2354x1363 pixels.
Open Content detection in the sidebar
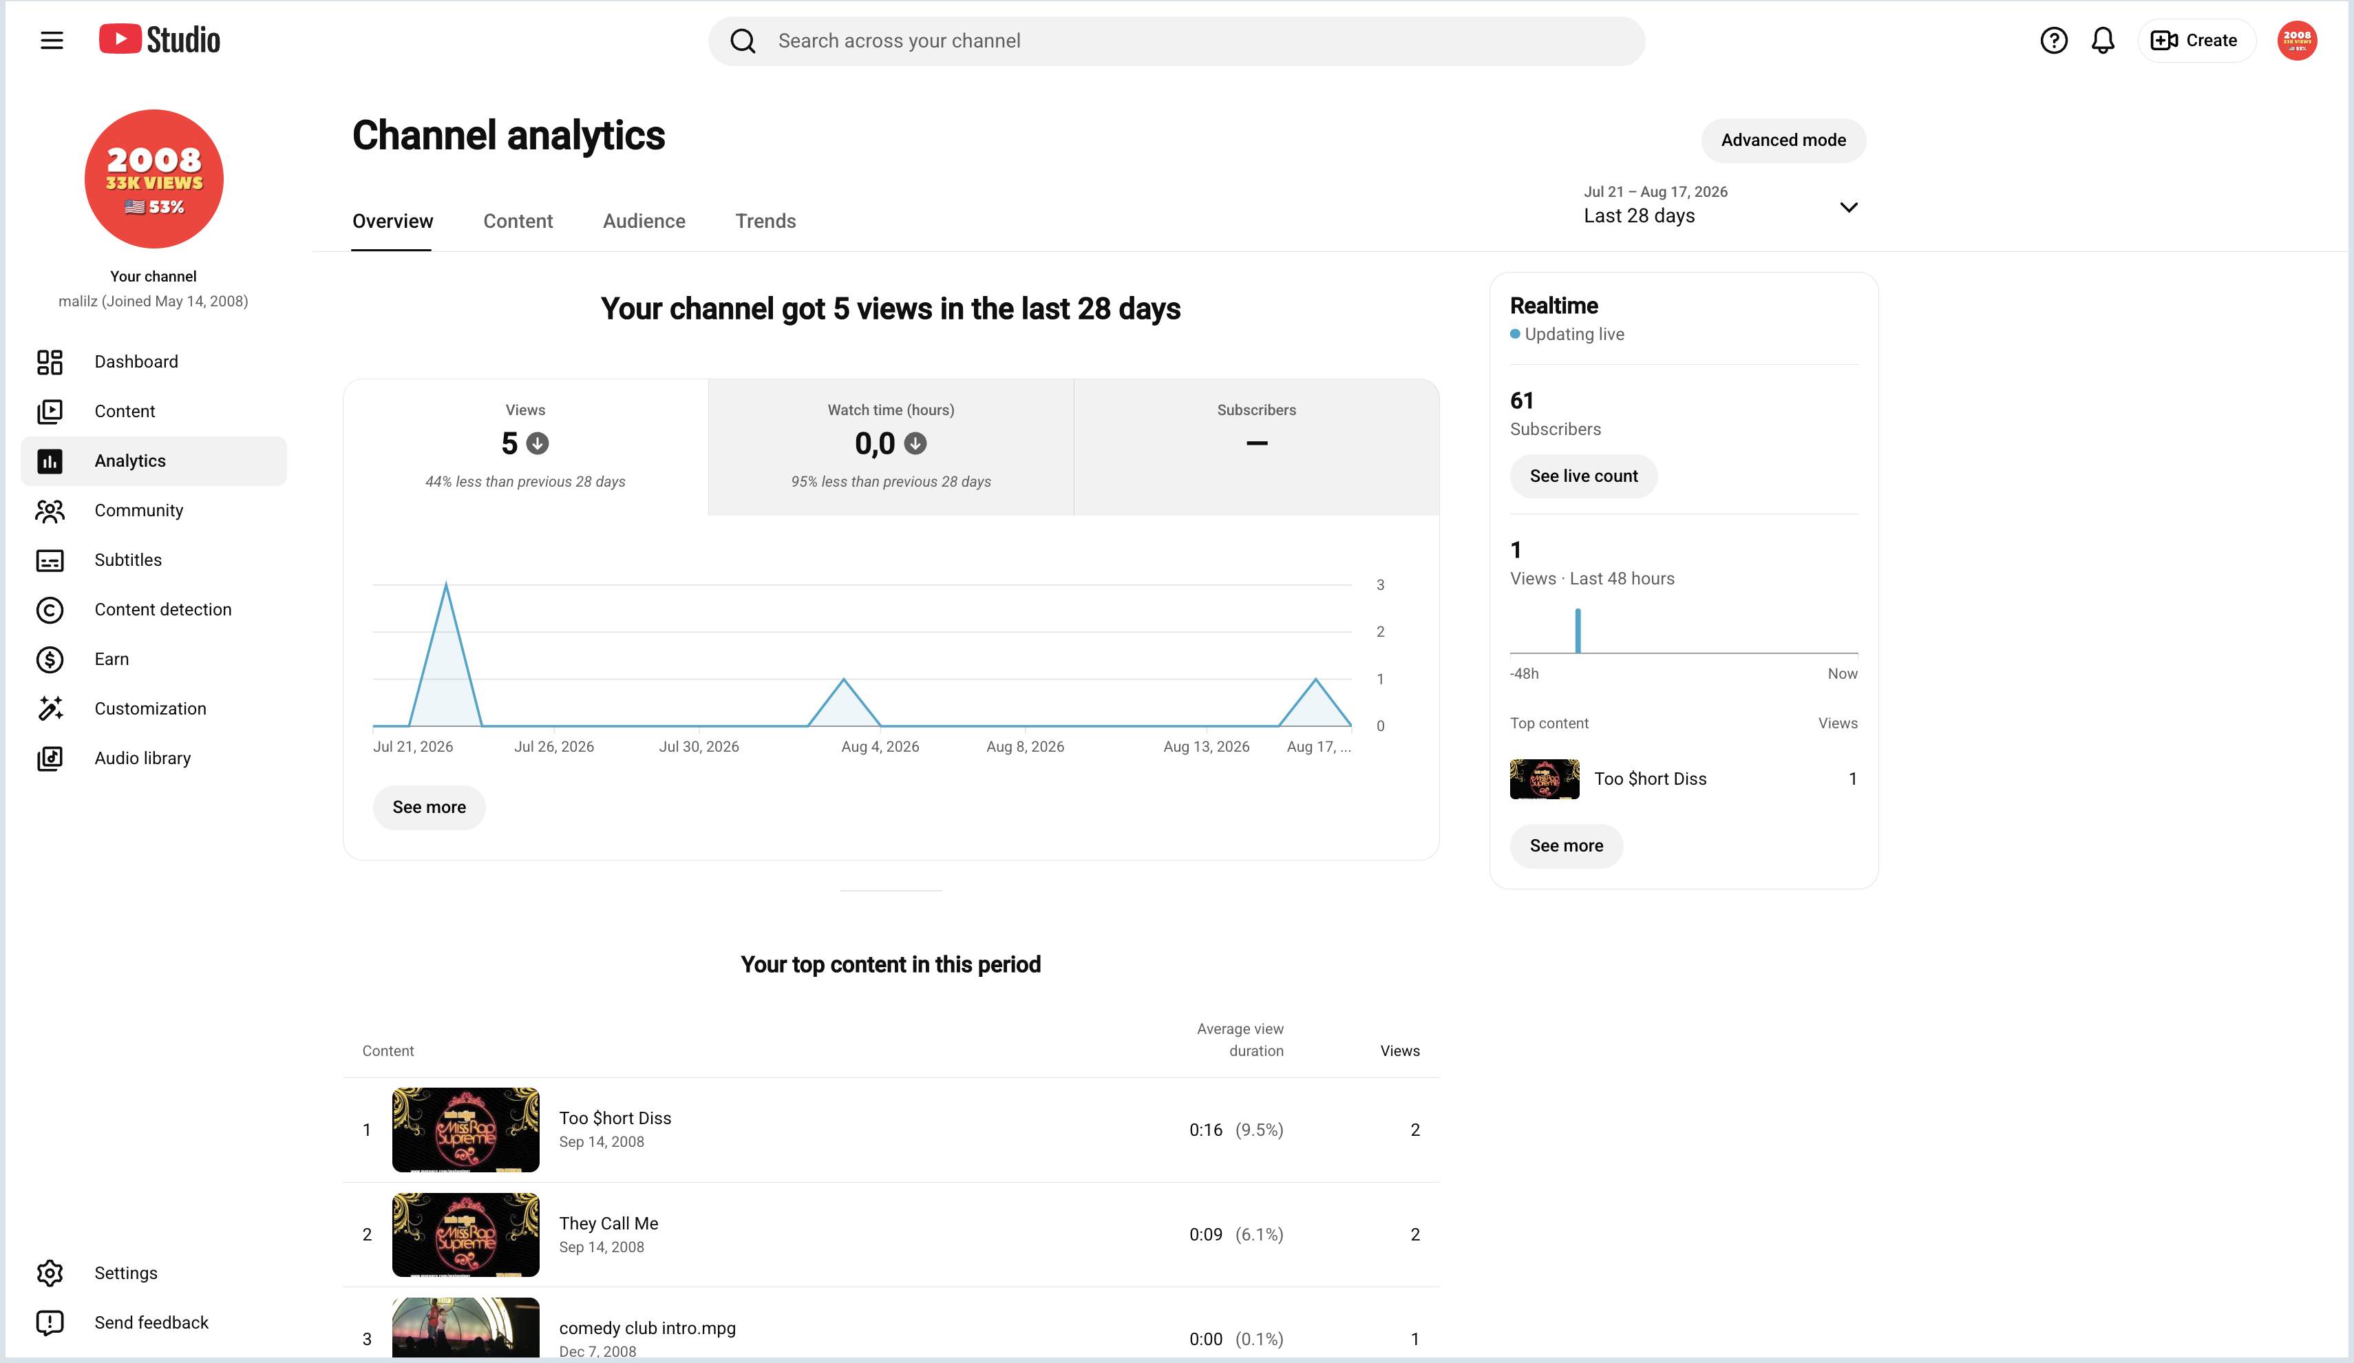point(154,610)
